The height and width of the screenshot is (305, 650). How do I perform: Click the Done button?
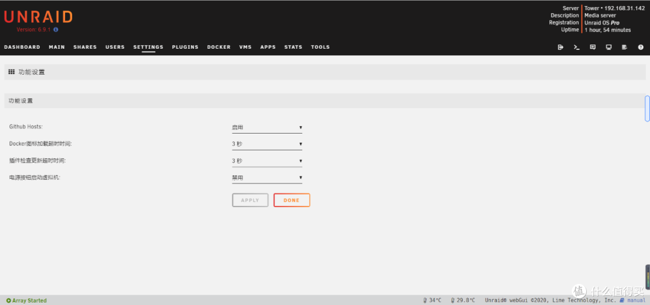point(291,200)
